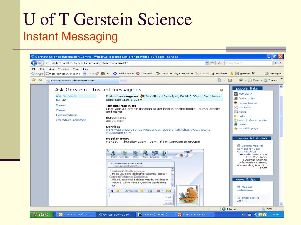Click the renew books link
The width and height of the screenshot is (301, 225).
tap(248, 103)
